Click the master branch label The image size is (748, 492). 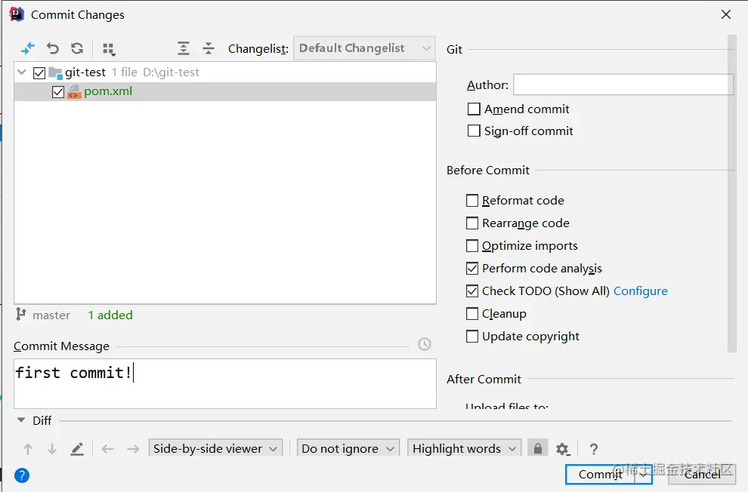coord(51,315)
